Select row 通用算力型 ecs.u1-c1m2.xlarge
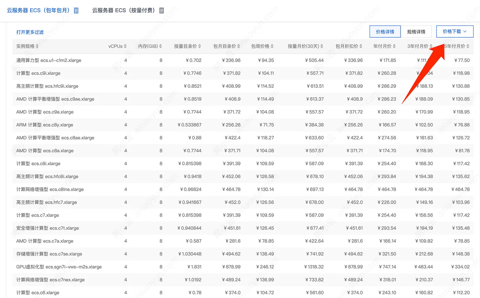 (243, 60)
